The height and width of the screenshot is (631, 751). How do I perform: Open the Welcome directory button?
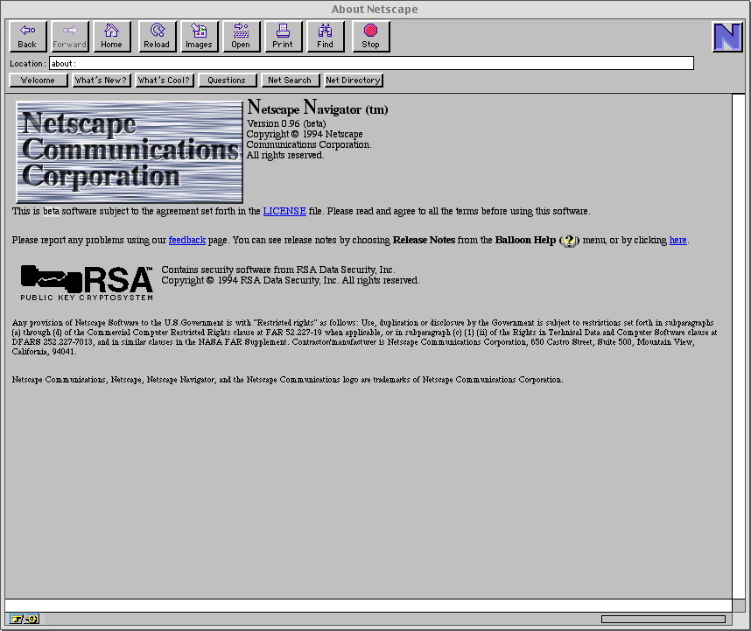(39, 81)
